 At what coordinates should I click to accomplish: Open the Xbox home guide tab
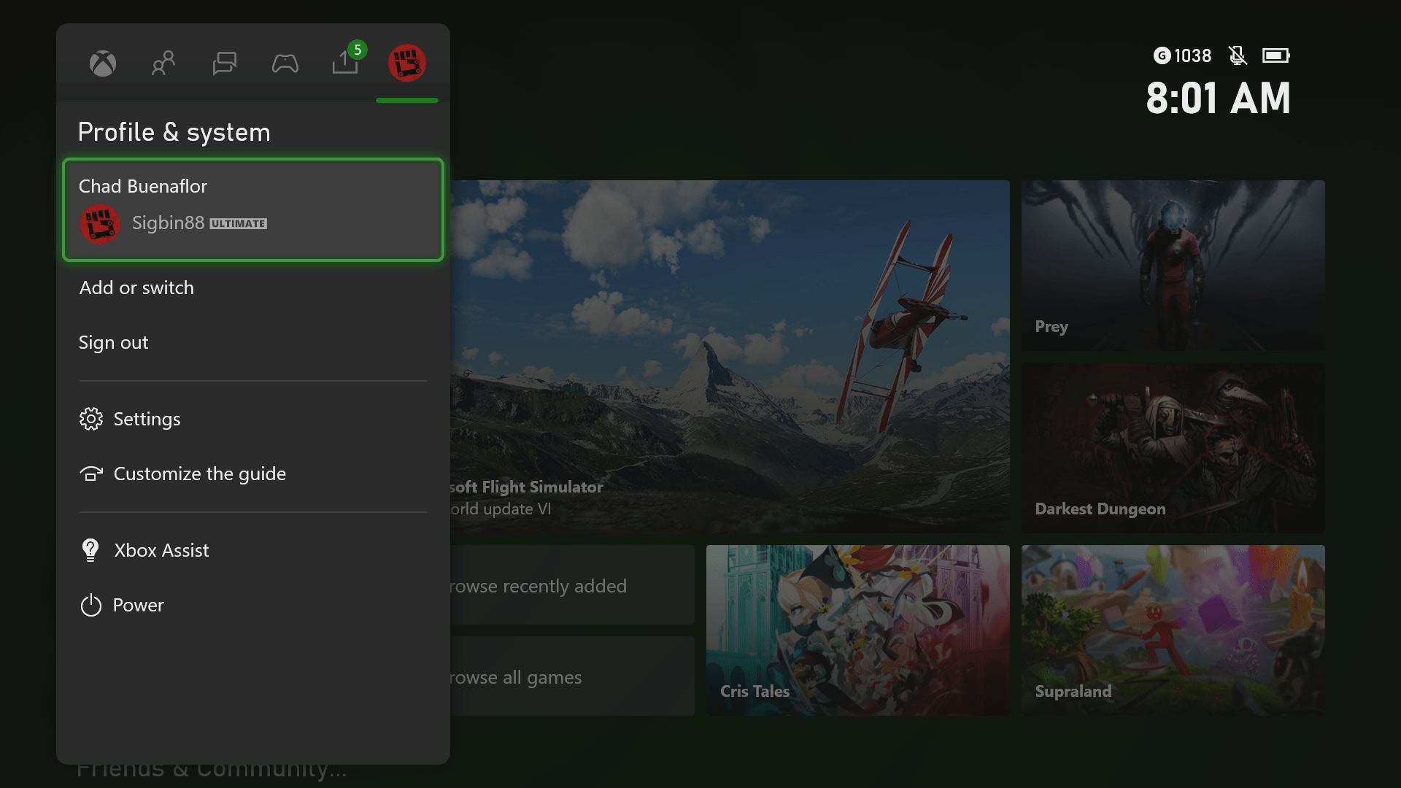click(103, 63)
